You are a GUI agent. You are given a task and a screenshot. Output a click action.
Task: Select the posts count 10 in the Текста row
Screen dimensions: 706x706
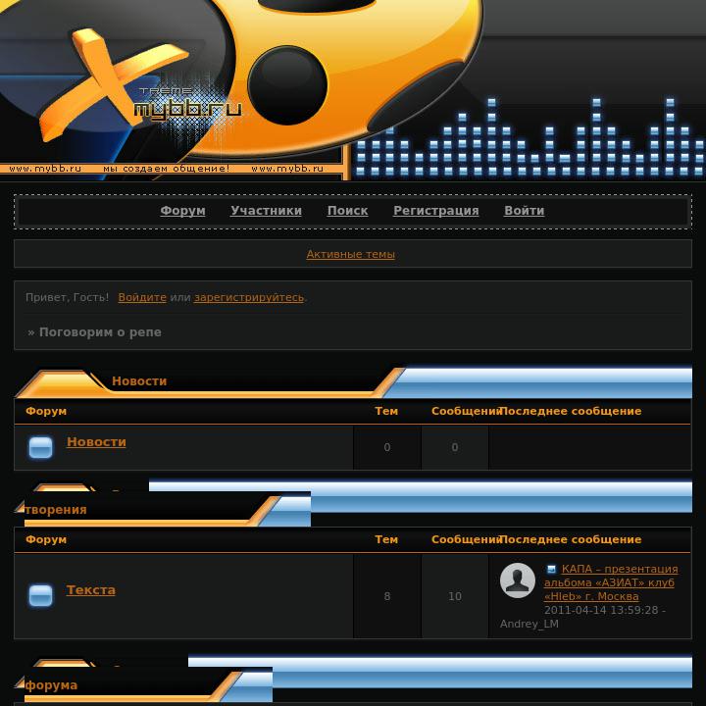click(x=455, y=596)
